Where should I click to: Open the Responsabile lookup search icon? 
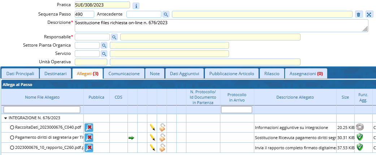pos(114,37)
